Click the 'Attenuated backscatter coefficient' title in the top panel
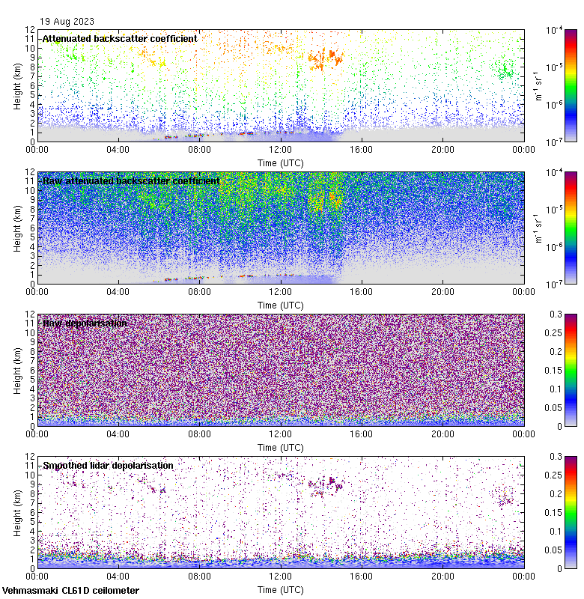Image resolution: width=584 pixels, height=599 pixels. (120, 38)
